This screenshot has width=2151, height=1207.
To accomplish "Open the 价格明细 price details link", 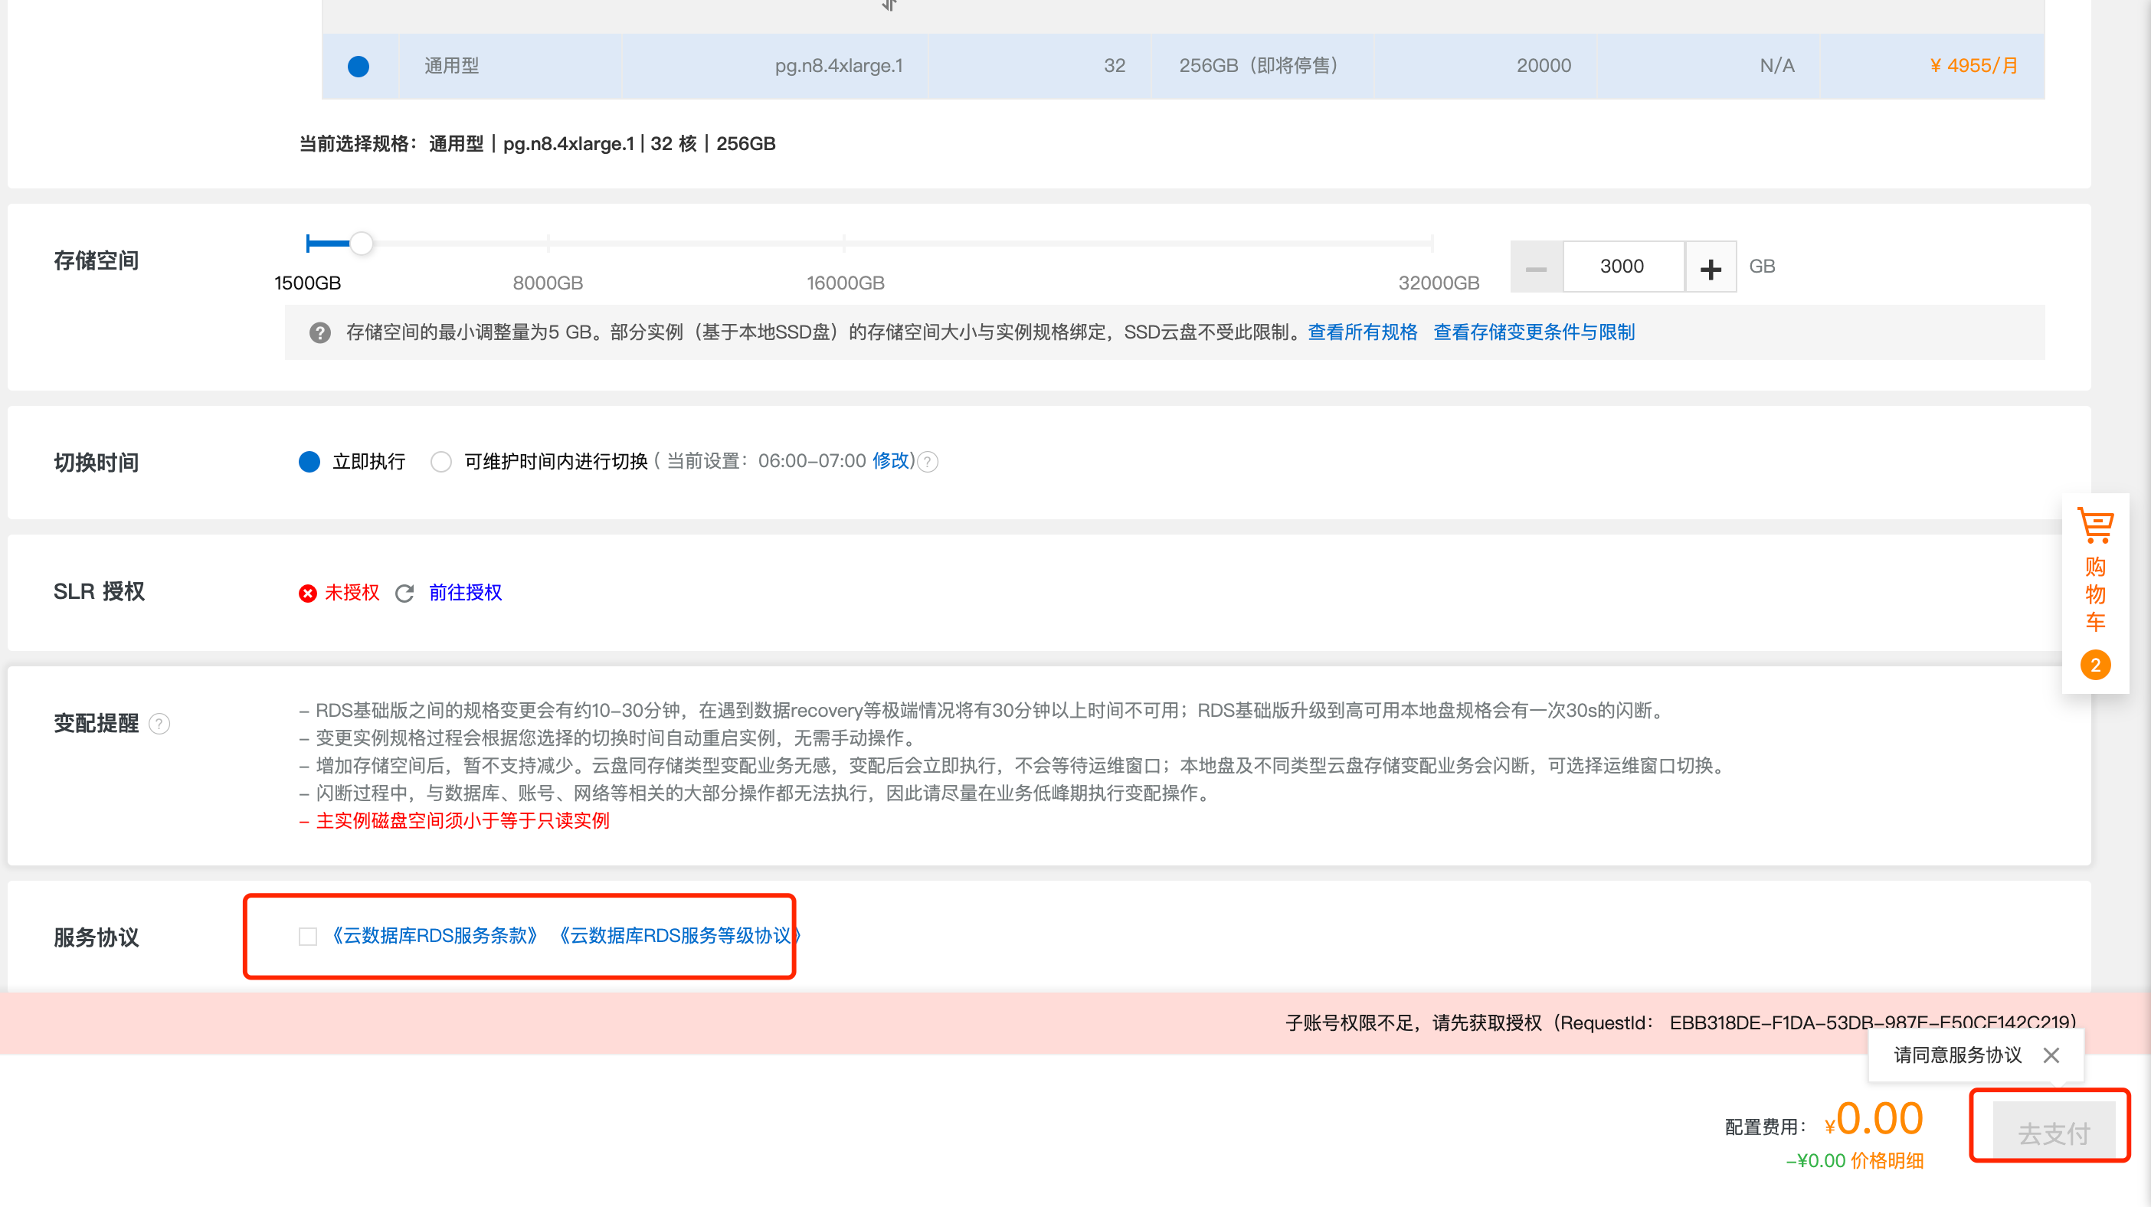I will coord(1887,1160).
